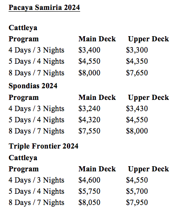Click the $7,550 Main Deck price
The height and width of the screenshot is (214, 177).
(x=89, y=131)
